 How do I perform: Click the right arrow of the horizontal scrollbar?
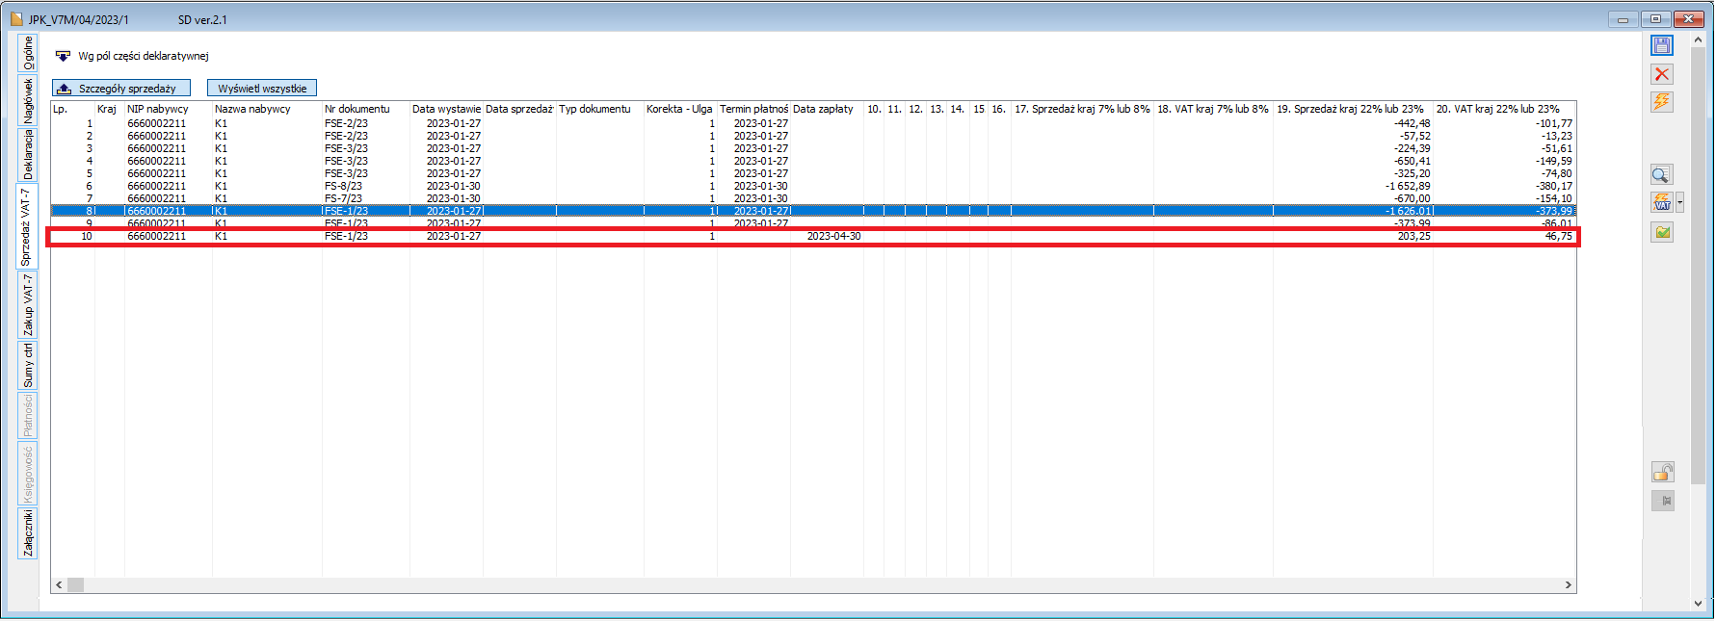(1569, 584)
